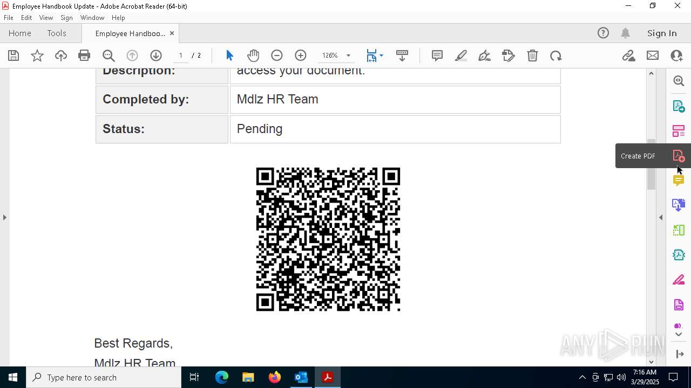Open the Windows Start menu

click(x=13, y=377)
